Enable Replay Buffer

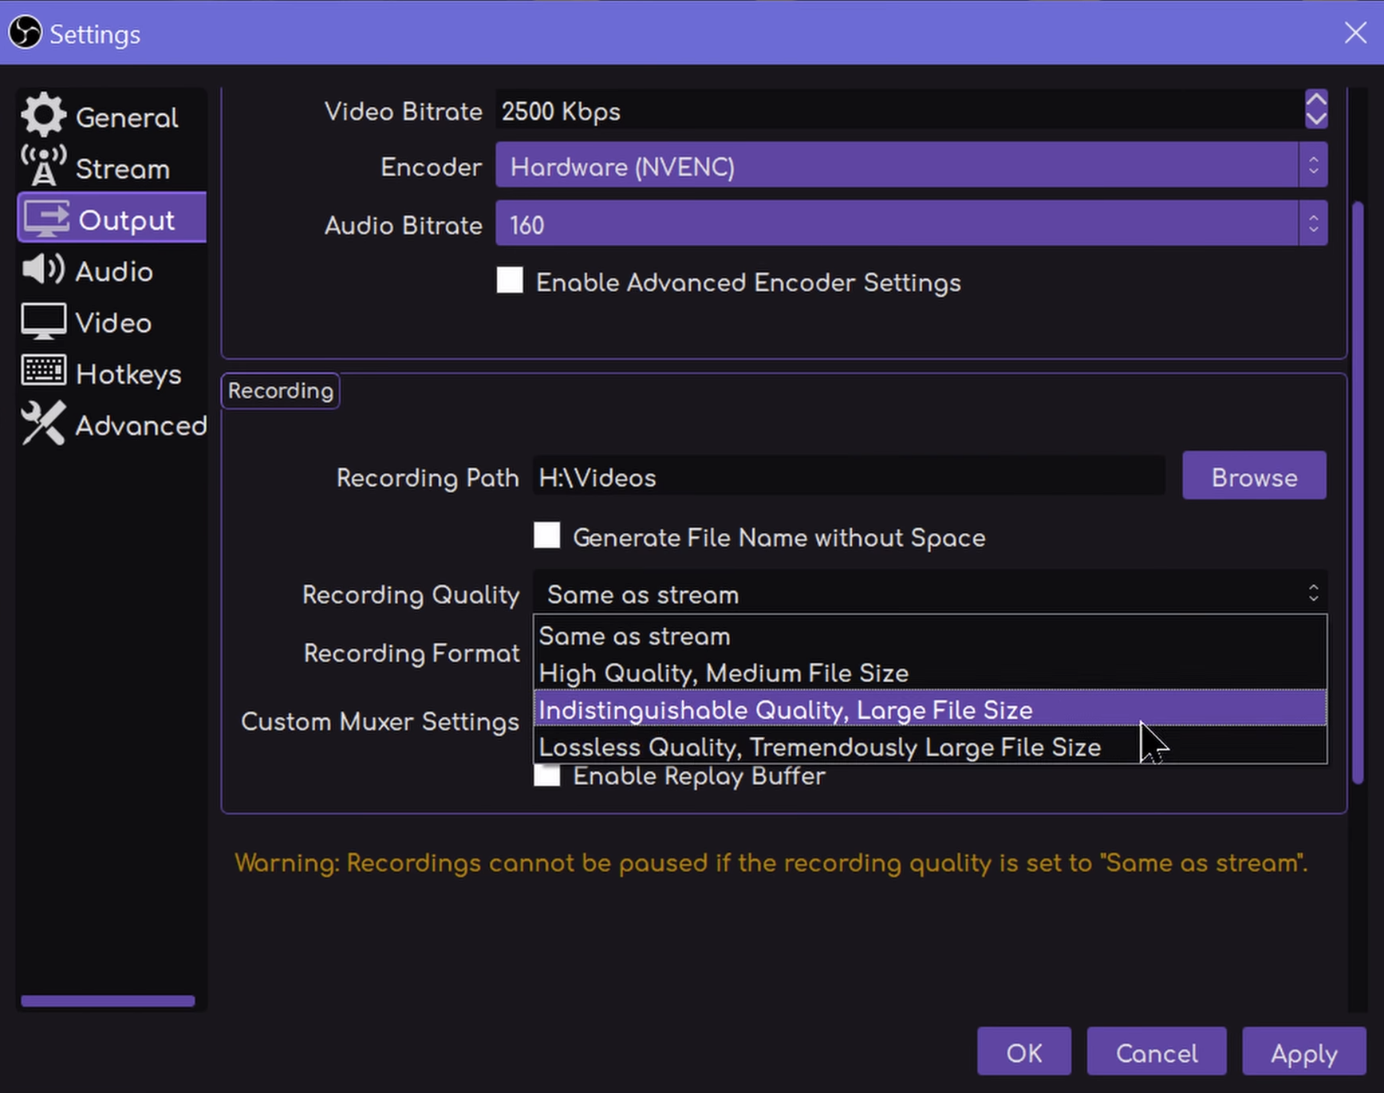547,775
